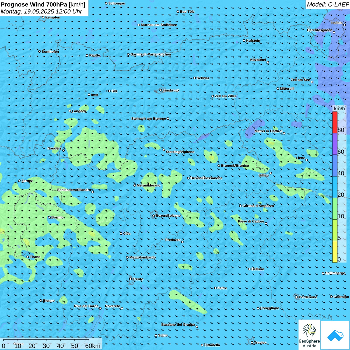
Task: Click the 'Nauders' label
Action: click(x=54, y=148)
